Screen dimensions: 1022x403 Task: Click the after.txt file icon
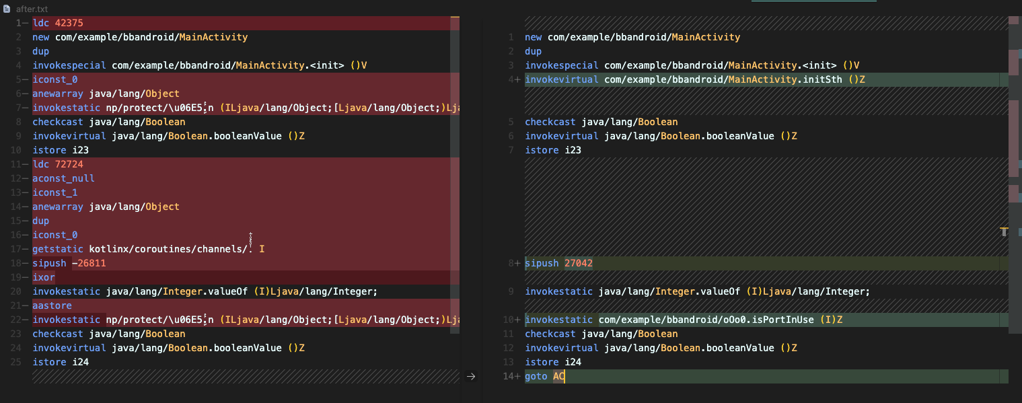[x=6, y=9]
